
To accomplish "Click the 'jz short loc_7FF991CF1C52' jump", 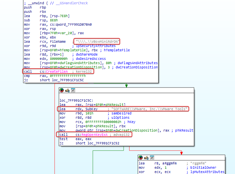I will [89, 143].
